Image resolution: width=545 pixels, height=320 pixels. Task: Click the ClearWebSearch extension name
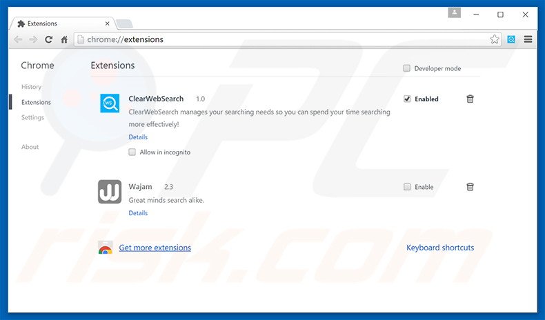click(156, 99)
